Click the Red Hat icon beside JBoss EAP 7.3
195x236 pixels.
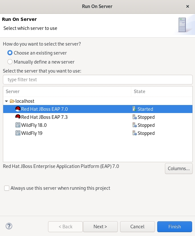tap(18, 117)
